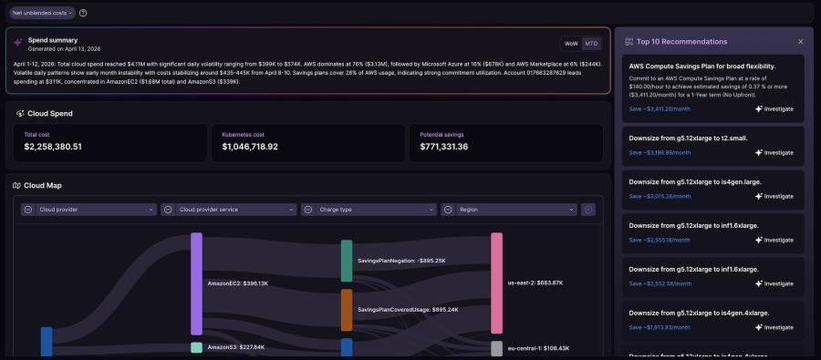Open the Net unblended costs dropdown
Image resolution: width=821 pixels, height=360 pixels.
coord(42,13)
